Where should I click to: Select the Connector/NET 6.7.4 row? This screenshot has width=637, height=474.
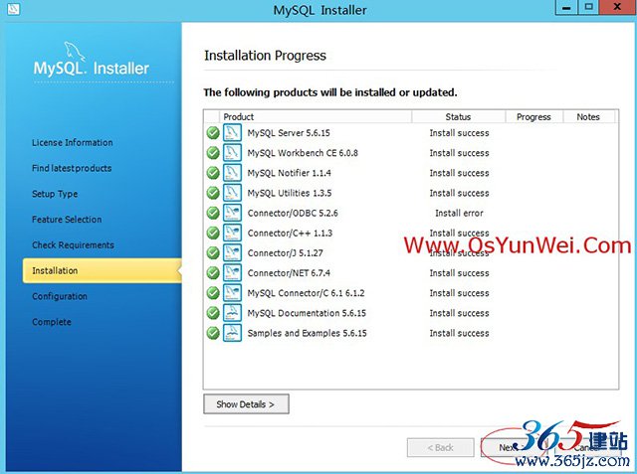tap(411, 273)
